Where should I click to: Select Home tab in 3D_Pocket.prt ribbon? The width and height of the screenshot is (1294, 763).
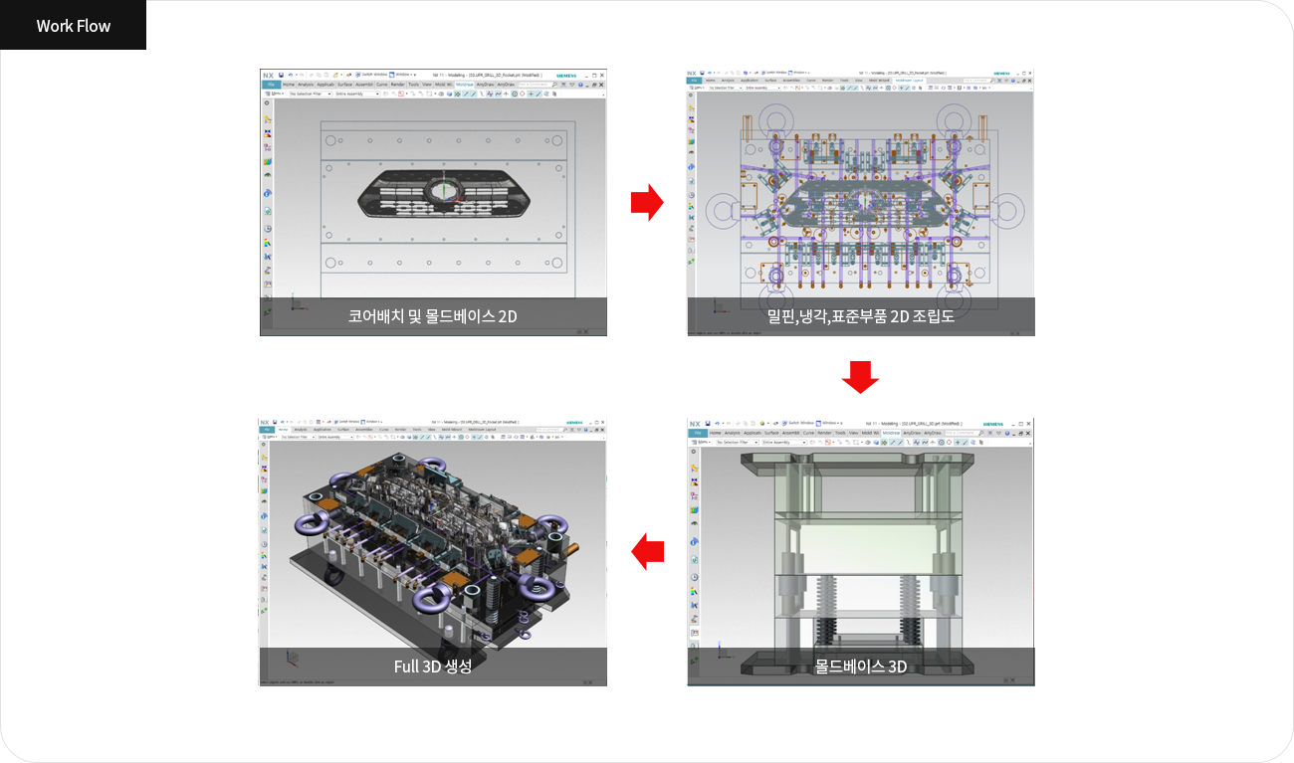click(x=289, y=85)
